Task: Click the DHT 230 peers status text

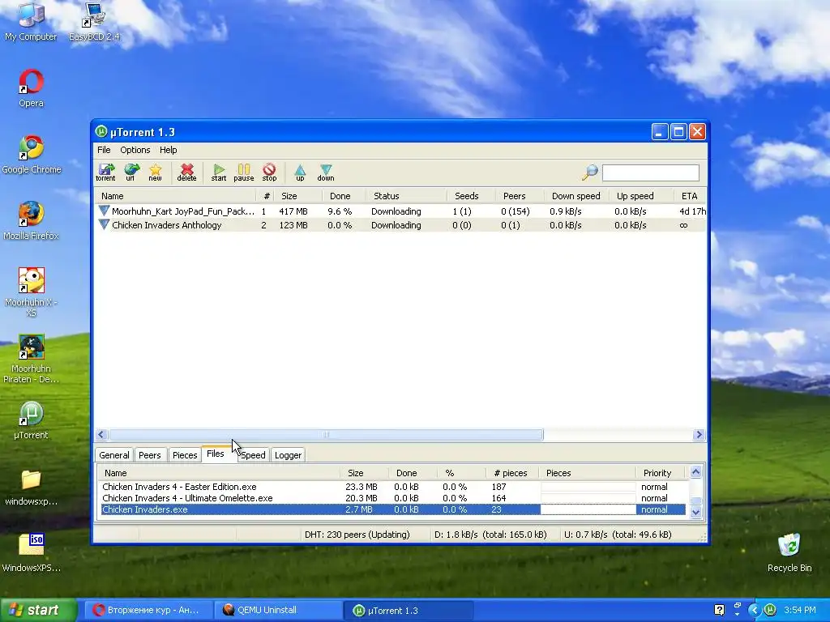Action: [357, 535]
